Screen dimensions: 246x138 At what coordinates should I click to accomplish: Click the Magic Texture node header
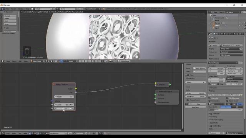click(64, 84)
